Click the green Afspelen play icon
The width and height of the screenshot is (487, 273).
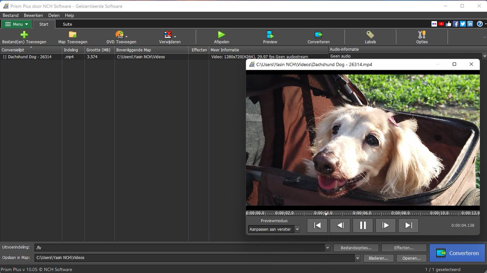pyautogui.click(x=221, y=35)
